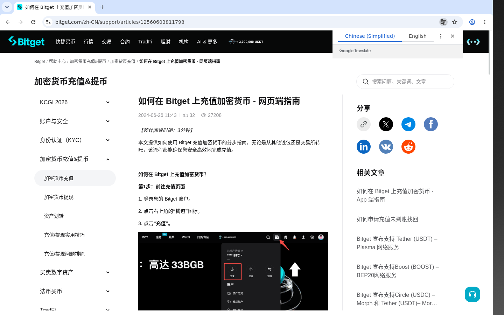Click the copy link share icon
Screen dimensions: 504x315
364,124
